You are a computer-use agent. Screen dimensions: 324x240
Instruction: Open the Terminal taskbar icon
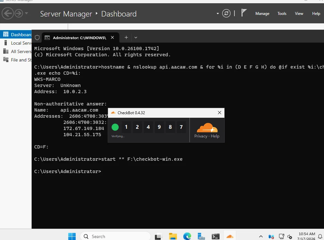216,236
